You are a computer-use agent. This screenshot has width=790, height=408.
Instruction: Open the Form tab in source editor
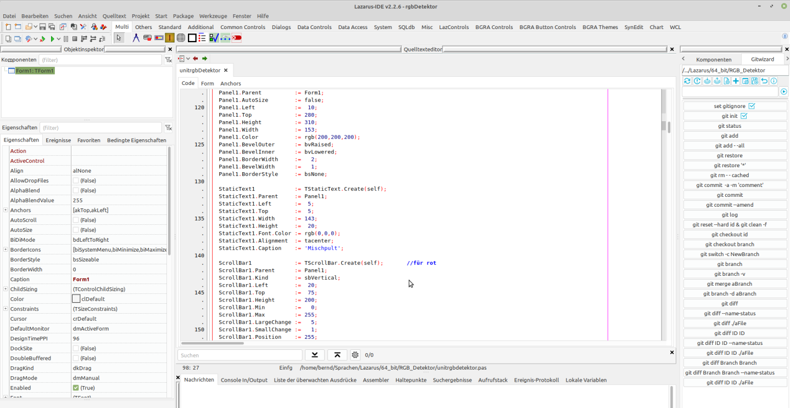point(207,83)
